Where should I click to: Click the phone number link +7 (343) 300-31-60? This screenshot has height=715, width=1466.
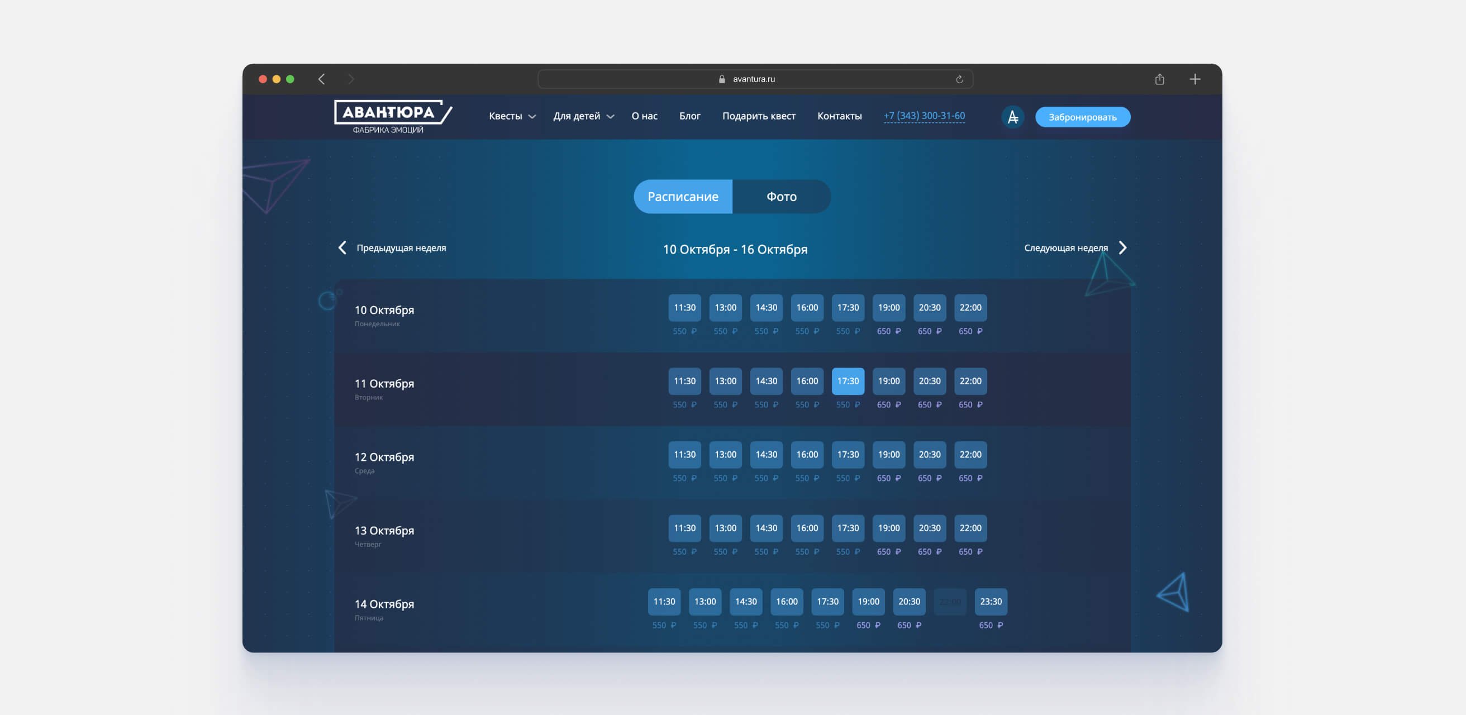pyautogui.click(x=924, y=116)
